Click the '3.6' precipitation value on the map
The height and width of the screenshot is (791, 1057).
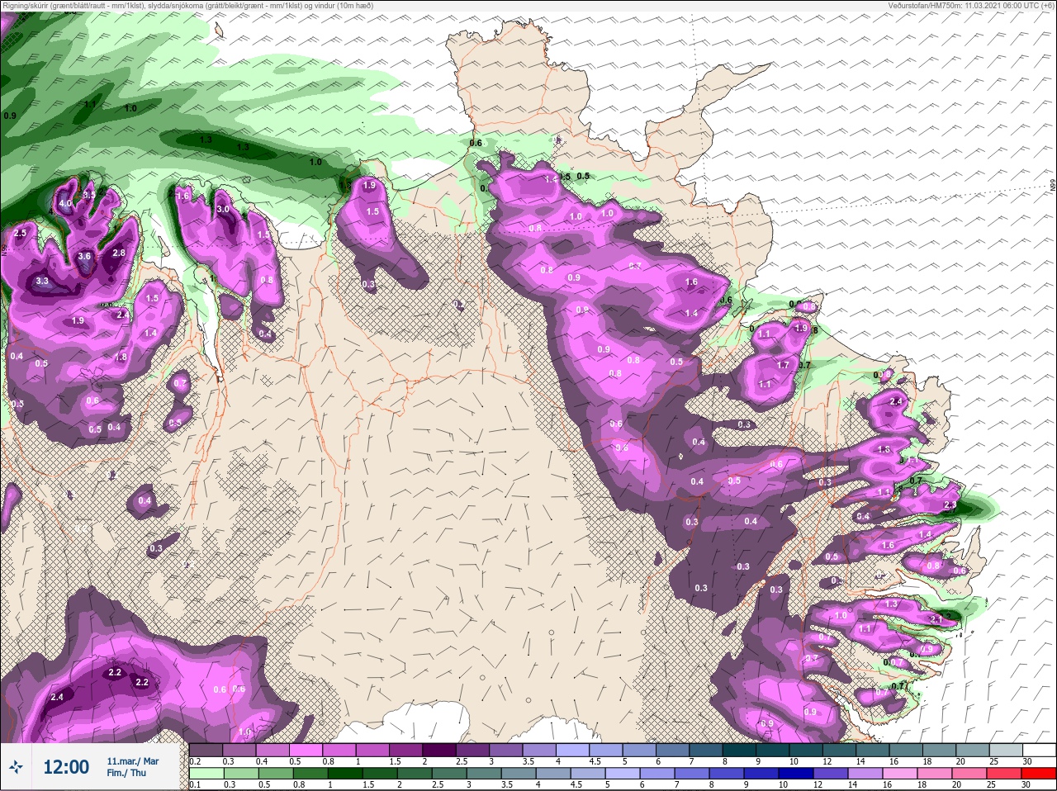[84, 257]
